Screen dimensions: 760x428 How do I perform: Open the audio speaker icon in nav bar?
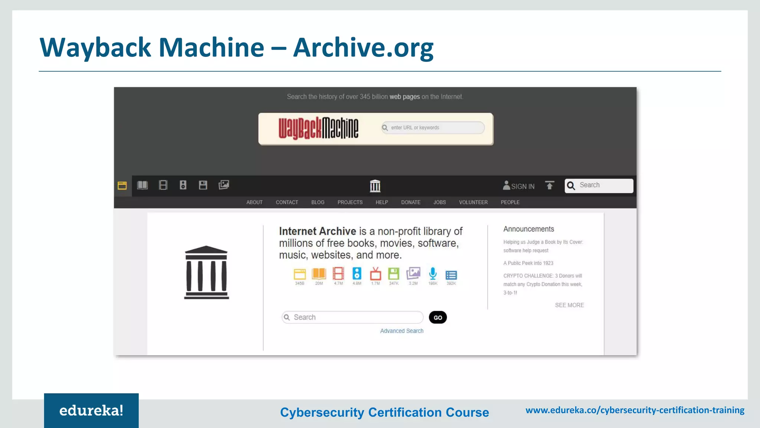pos(183,185)
